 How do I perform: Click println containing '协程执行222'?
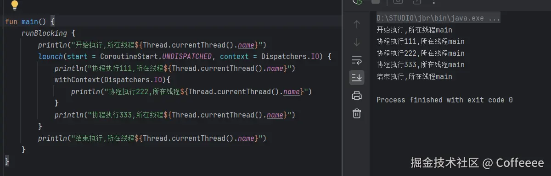(x=191, y=91)
